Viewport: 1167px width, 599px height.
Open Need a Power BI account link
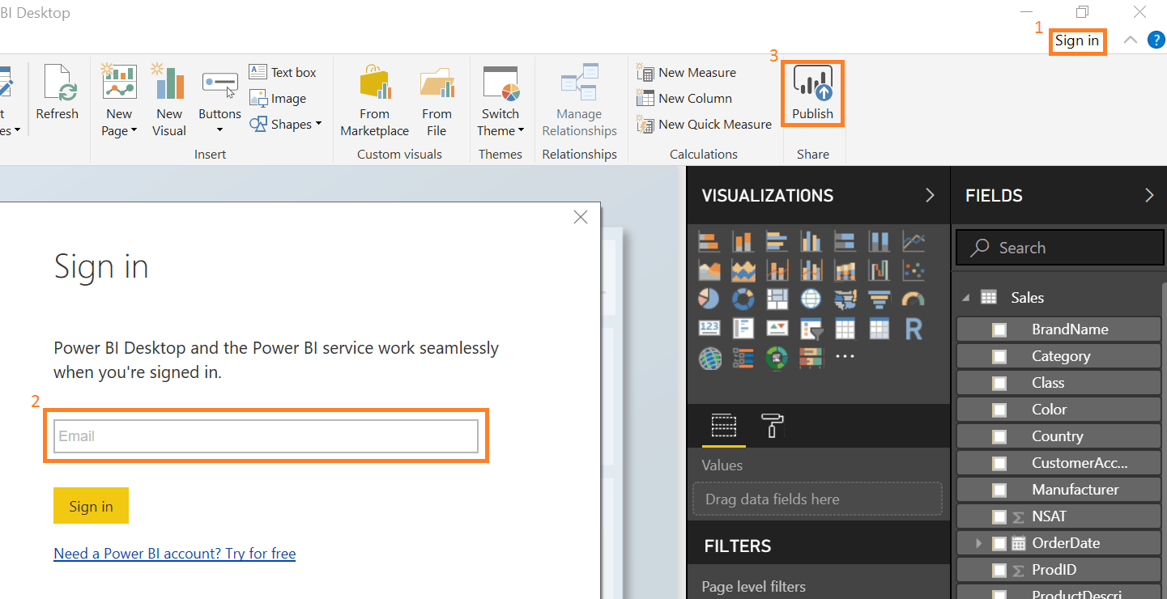175,554
